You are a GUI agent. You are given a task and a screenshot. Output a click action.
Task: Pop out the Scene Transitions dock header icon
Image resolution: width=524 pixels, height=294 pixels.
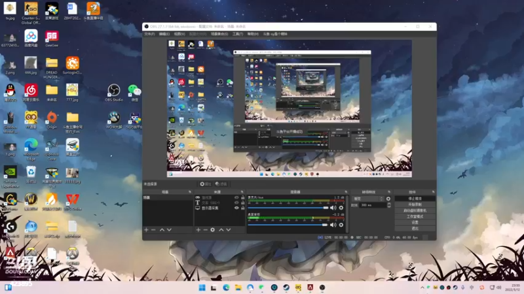click(x=389, y=192)
